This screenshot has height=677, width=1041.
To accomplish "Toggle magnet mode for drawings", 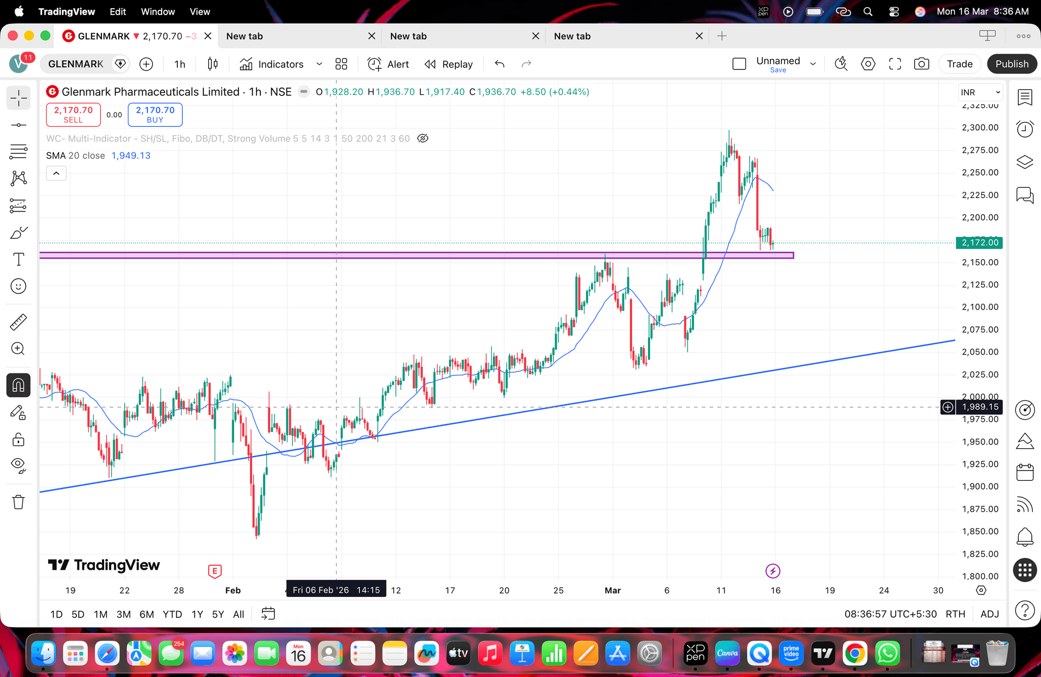I will pos(18,385).
